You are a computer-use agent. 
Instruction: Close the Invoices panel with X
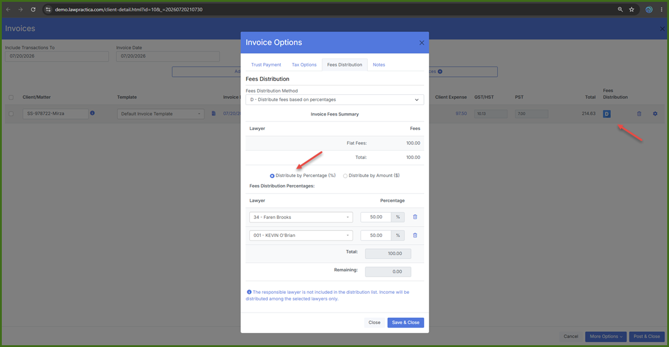662,29
